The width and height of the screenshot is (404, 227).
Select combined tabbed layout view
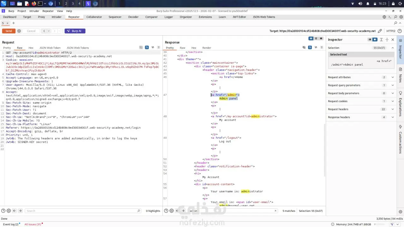(321, 38)
